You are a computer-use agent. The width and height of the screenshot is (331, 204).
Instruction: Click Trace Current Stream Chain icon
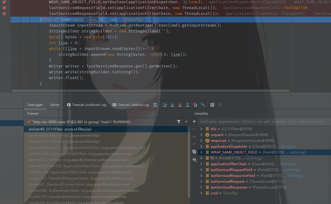point(220,105)
